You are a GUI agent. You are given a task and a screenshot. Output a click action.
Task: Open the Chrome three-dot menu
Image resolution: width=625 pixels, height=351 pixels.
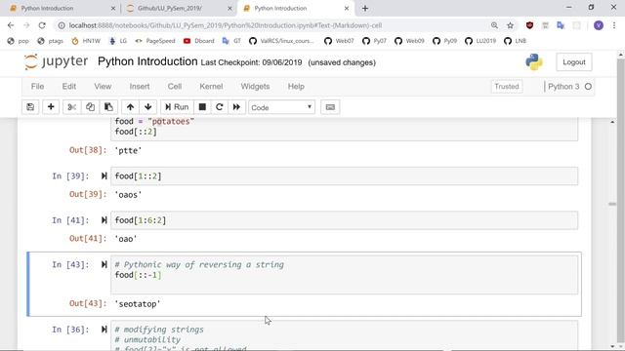pyautogui.click(x=614, y=25)
